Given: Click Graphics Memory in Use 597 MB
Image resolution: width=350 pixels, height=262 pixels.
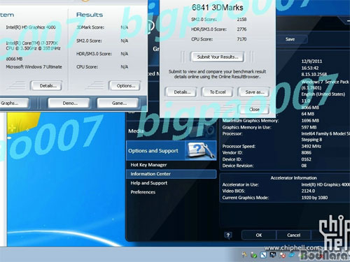Looking at the screenshot, I should pyautogui.click(x=309, y=127).
